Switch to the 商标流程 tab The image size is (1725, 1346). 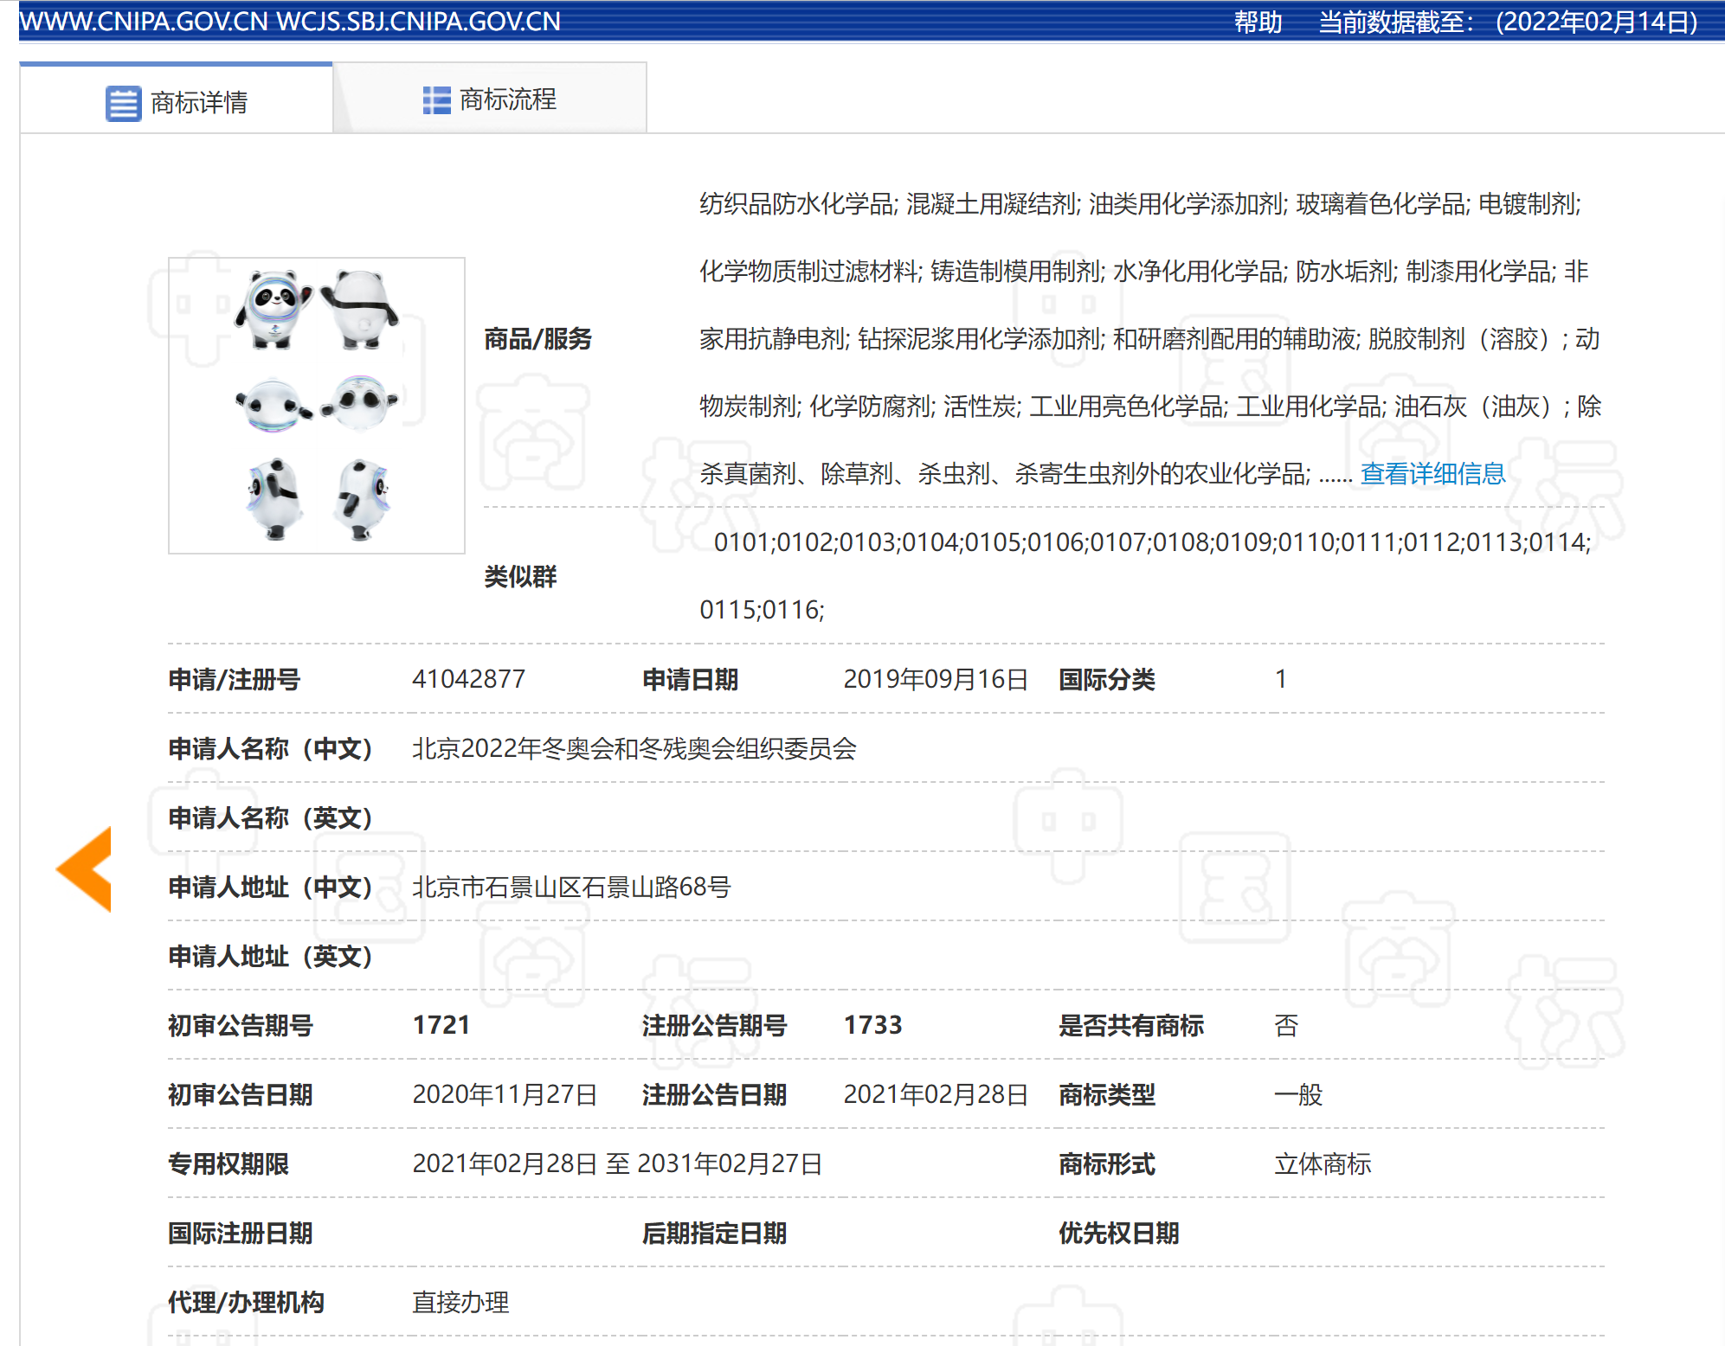click(490, 99)
